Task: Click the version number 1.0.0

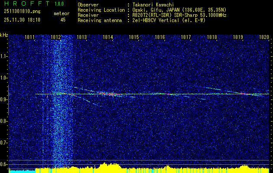Action: [59, 4]
